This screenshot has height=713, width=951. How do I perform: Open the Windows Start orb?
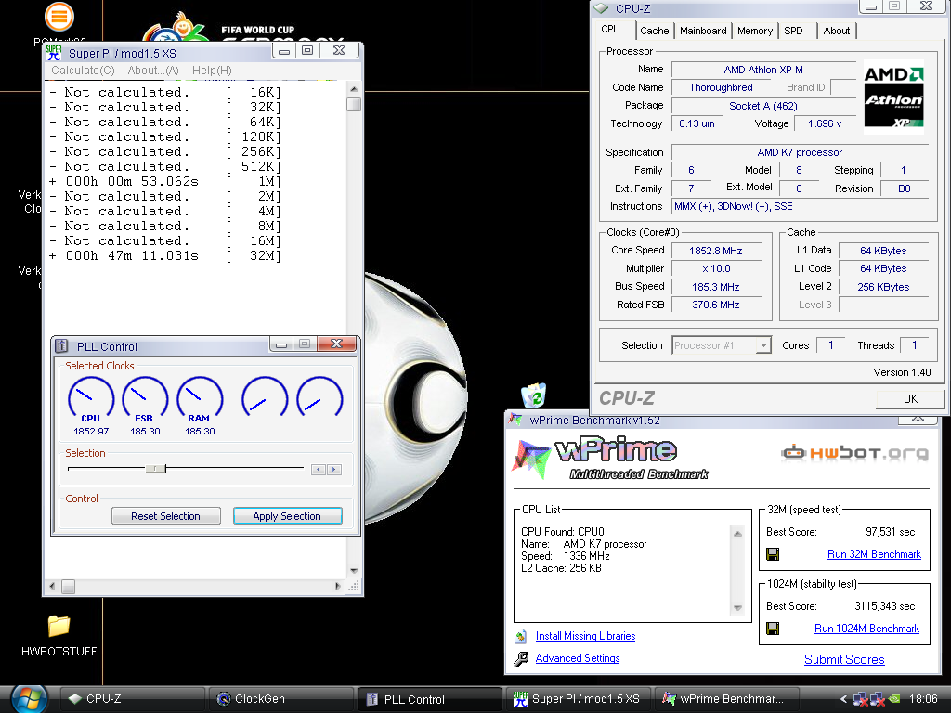(x=29, y=698)
